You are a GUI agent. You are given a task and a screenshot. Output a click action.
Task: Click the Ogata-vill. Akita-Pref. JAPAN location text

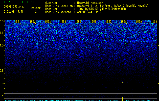coord(113,6)
